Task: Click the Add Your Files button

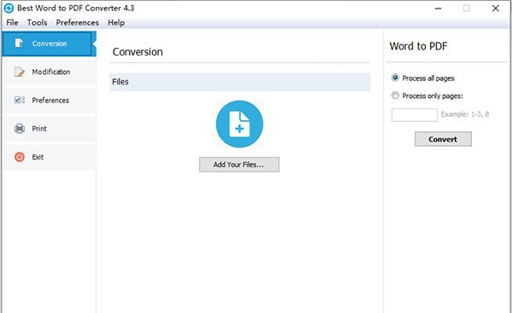Action: click(239, 165)
